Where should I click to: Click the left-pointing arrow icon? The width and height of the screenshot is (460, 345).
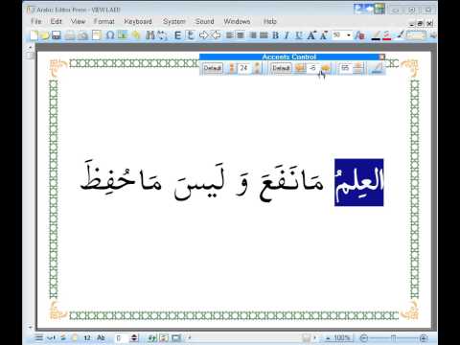[217, 35]
